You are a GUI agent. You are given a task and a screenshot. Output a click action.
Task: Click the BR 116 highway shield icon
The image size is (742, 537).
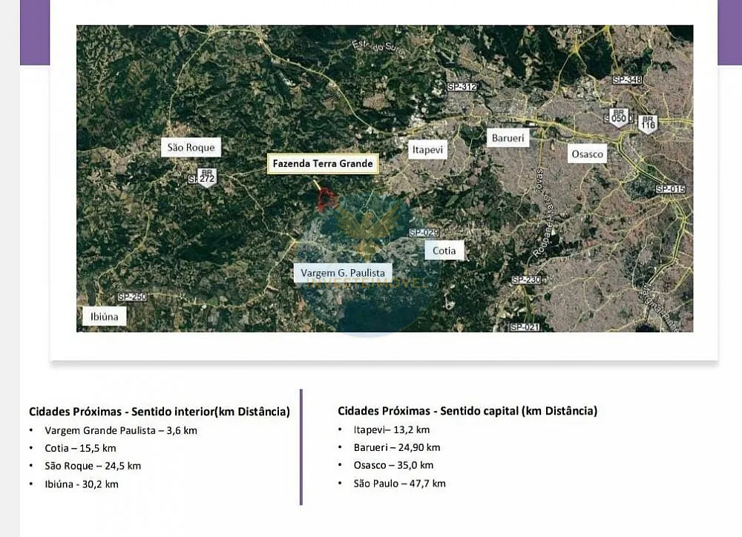tap(648, 124)
